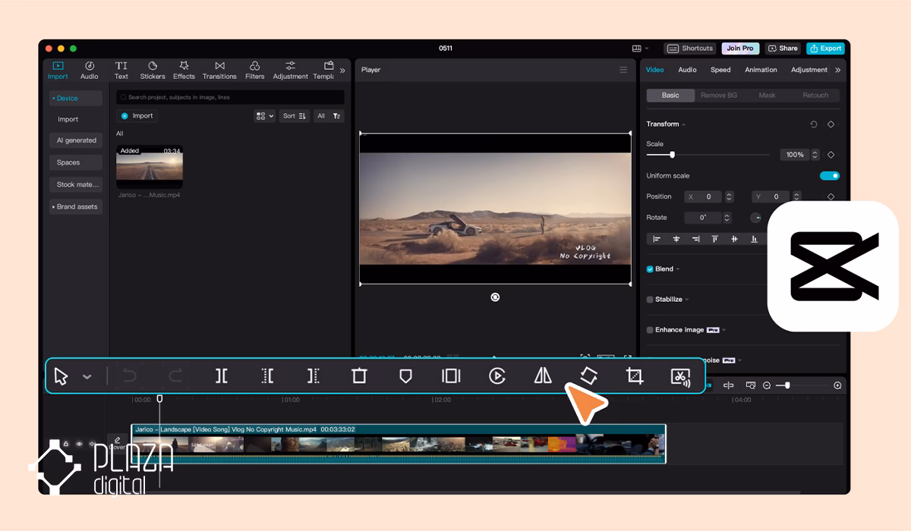This screenshot has height=531, width=911.
Task: Open the All filter dropdown
Action: click(x=329, y=116)
